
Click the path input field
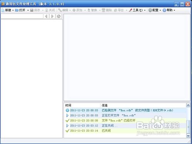pyautogui.click(x=22, y=16)
